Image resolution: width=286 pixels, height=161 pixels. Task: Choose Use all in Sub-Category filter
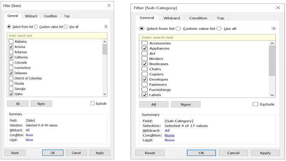219,29
